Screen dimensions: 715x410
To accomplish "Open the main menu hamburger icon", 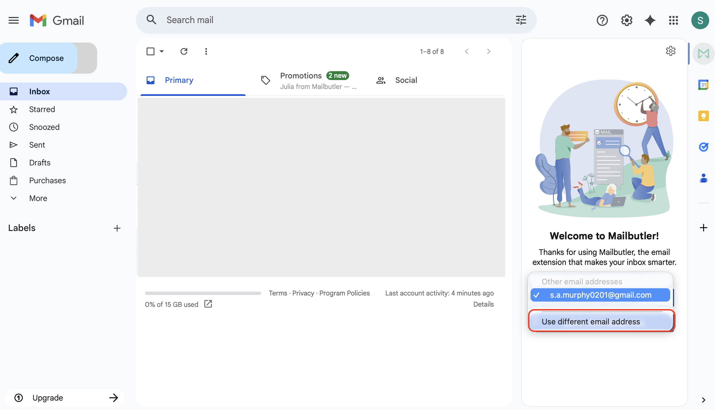I will click(x=14, y=20).
